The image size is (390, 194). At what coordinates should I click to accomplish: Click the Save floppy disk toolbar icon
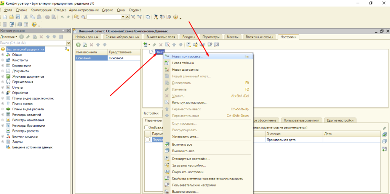coord(18,17)
